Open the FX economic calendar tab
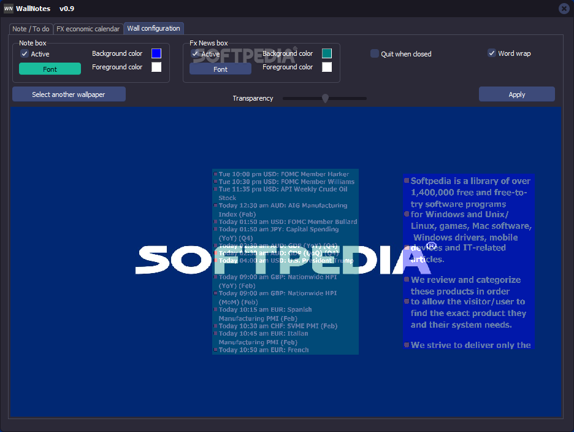Screen dimensions: 574x432 click(x=88, y=29)
